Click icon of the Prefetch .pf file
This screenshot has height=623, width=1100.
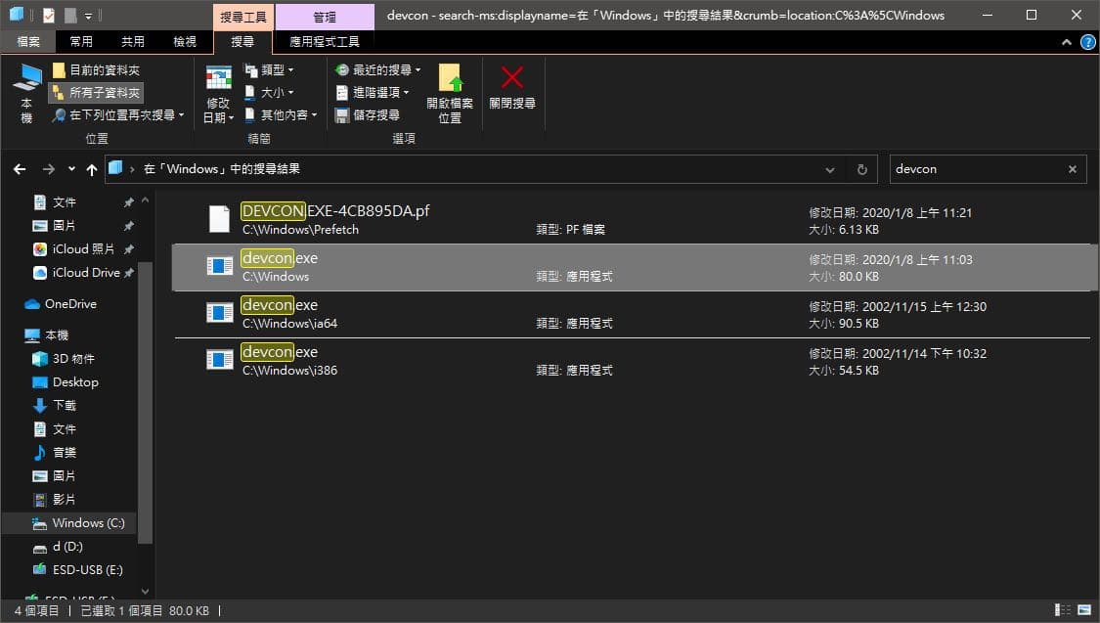click(x=219, y=219)
